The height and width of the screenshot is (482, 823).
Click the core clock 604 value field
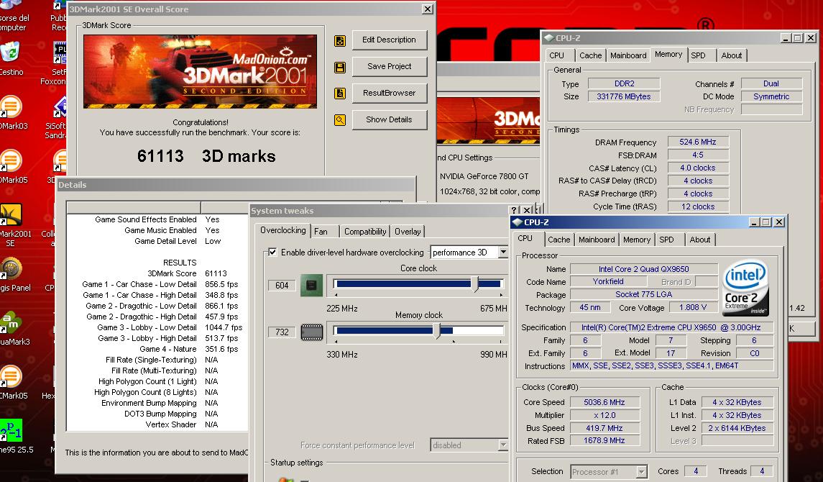coord(281,286)
